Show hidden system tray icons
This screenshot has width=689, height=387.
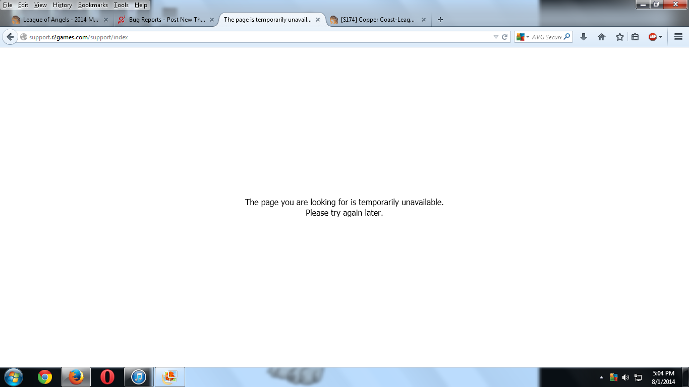(x=601, y=377)
